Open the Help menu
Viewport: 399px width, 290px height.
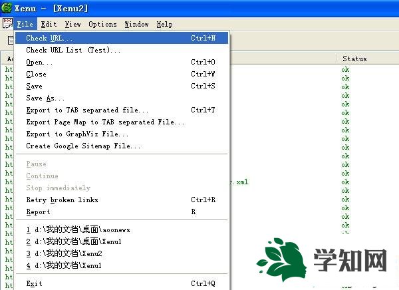click(x=164, y=24)
